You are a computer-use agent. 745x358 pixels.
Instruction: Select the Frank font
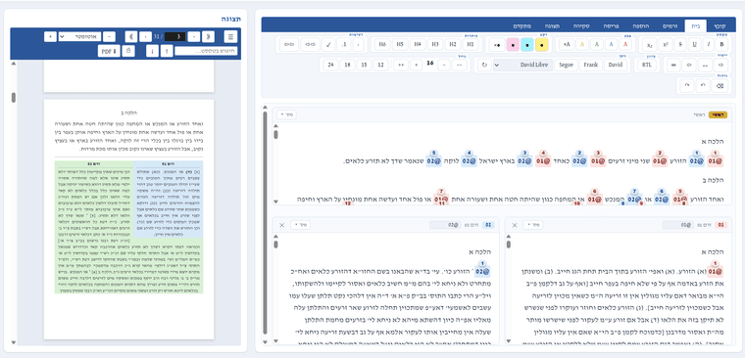pyautogui.click(x=590, y=65)
